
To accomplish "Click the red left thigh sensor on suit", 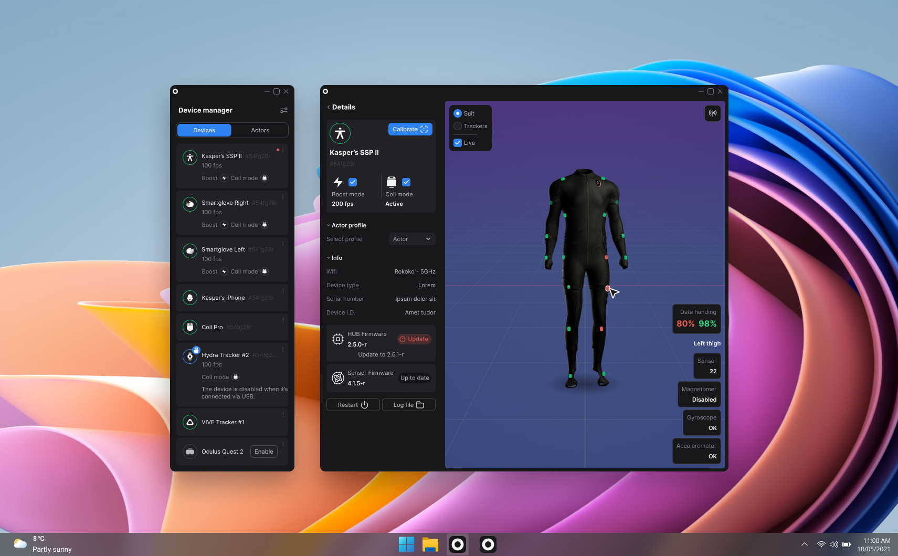I will tap(608, 288).
